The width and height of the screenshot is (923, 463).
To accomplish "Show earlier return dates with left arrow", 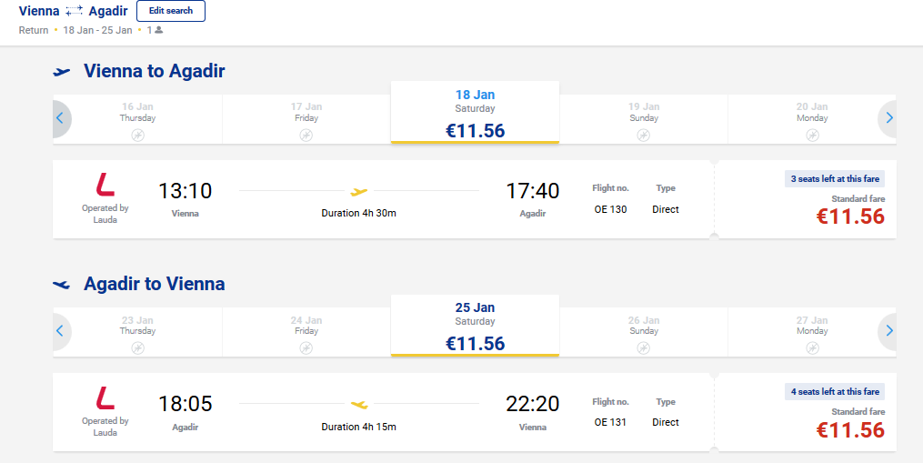I will pos(60,331).
